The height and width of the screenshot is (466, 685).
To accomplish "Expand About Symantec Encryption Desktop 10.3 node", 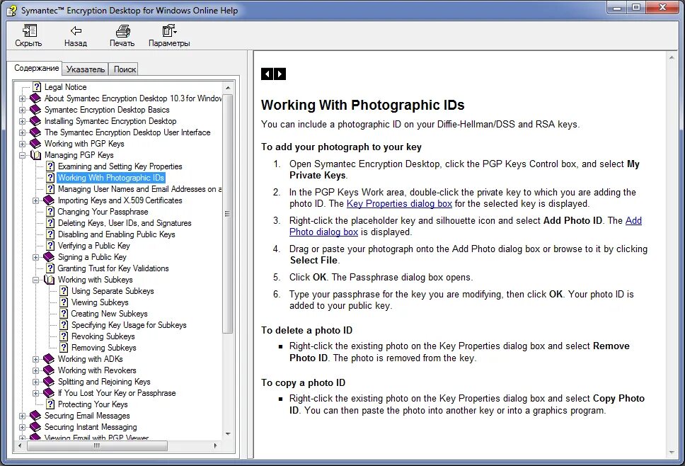I will coord(22,99).
